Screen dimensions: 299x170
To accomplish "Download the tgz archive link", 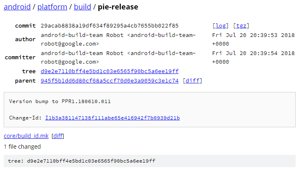I will tap(241, 26).
